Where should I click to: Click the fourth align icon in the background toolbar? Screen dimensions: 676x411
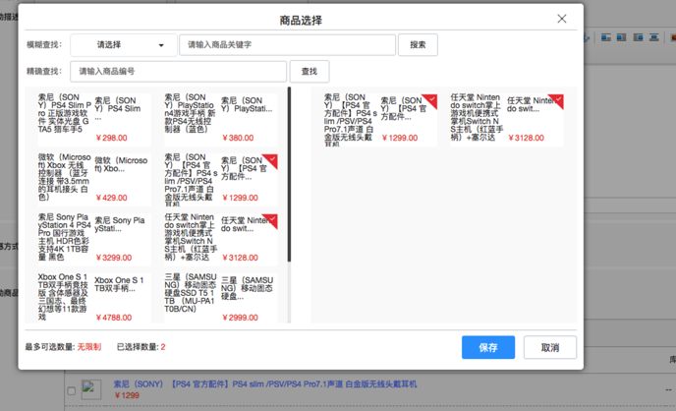(654, 37)
